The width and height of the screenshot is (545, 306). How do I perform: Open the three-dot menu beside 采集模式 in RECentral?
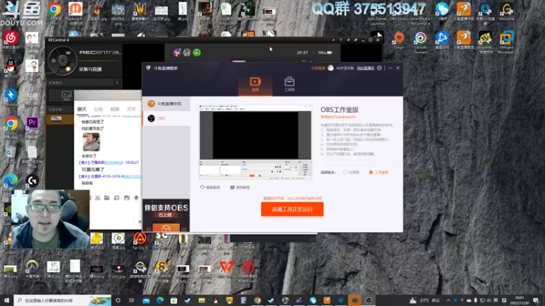117,82
